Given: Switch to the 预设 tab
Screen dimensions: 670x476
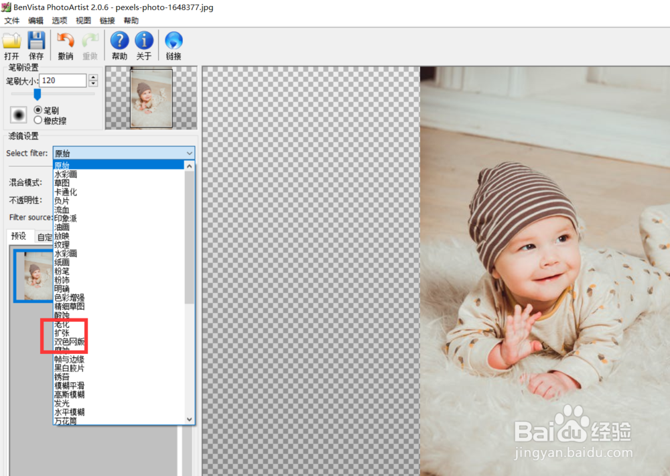Looking at the screenshot, I should 19,235.
